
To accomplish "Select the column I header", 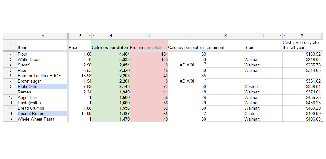I will [x=149, y=36].
